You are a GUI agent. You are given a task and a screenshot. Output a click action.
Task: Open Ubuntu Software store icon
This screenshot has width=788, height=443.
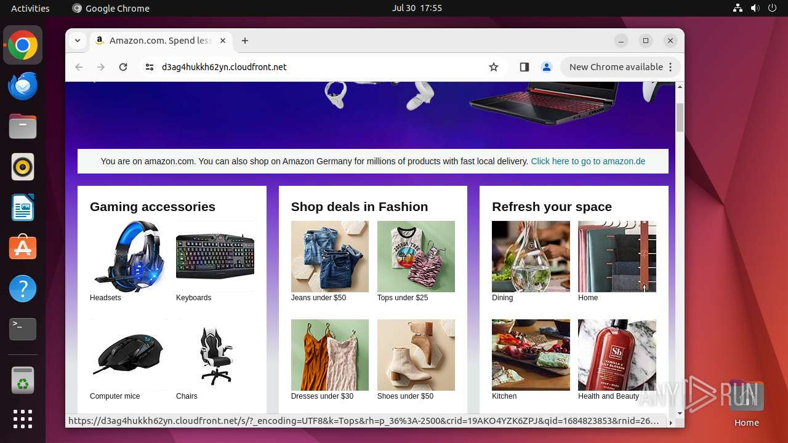23,248
